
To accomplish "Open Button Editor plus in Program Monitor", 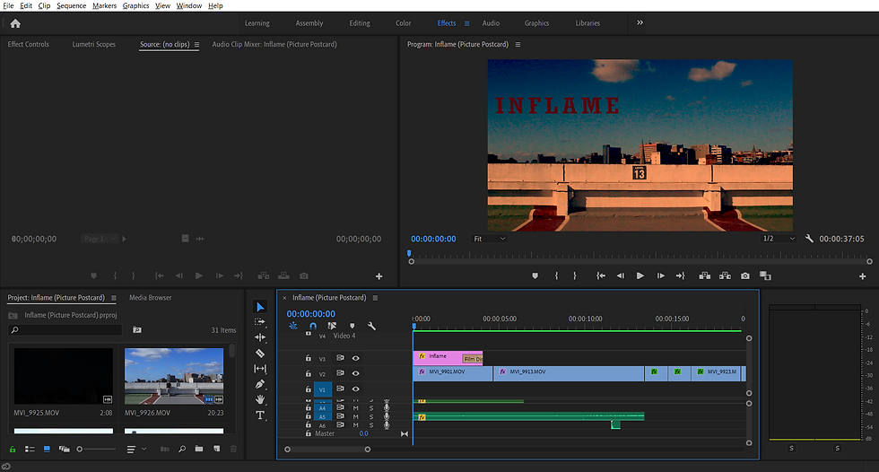I will tap(862, 276).
